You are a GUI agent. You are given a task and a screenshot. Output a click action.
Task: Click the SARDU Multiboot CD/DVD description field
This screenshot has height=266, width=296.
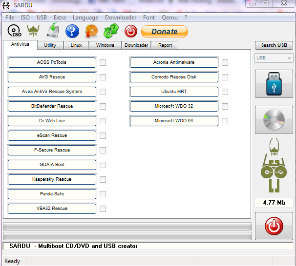148,246
